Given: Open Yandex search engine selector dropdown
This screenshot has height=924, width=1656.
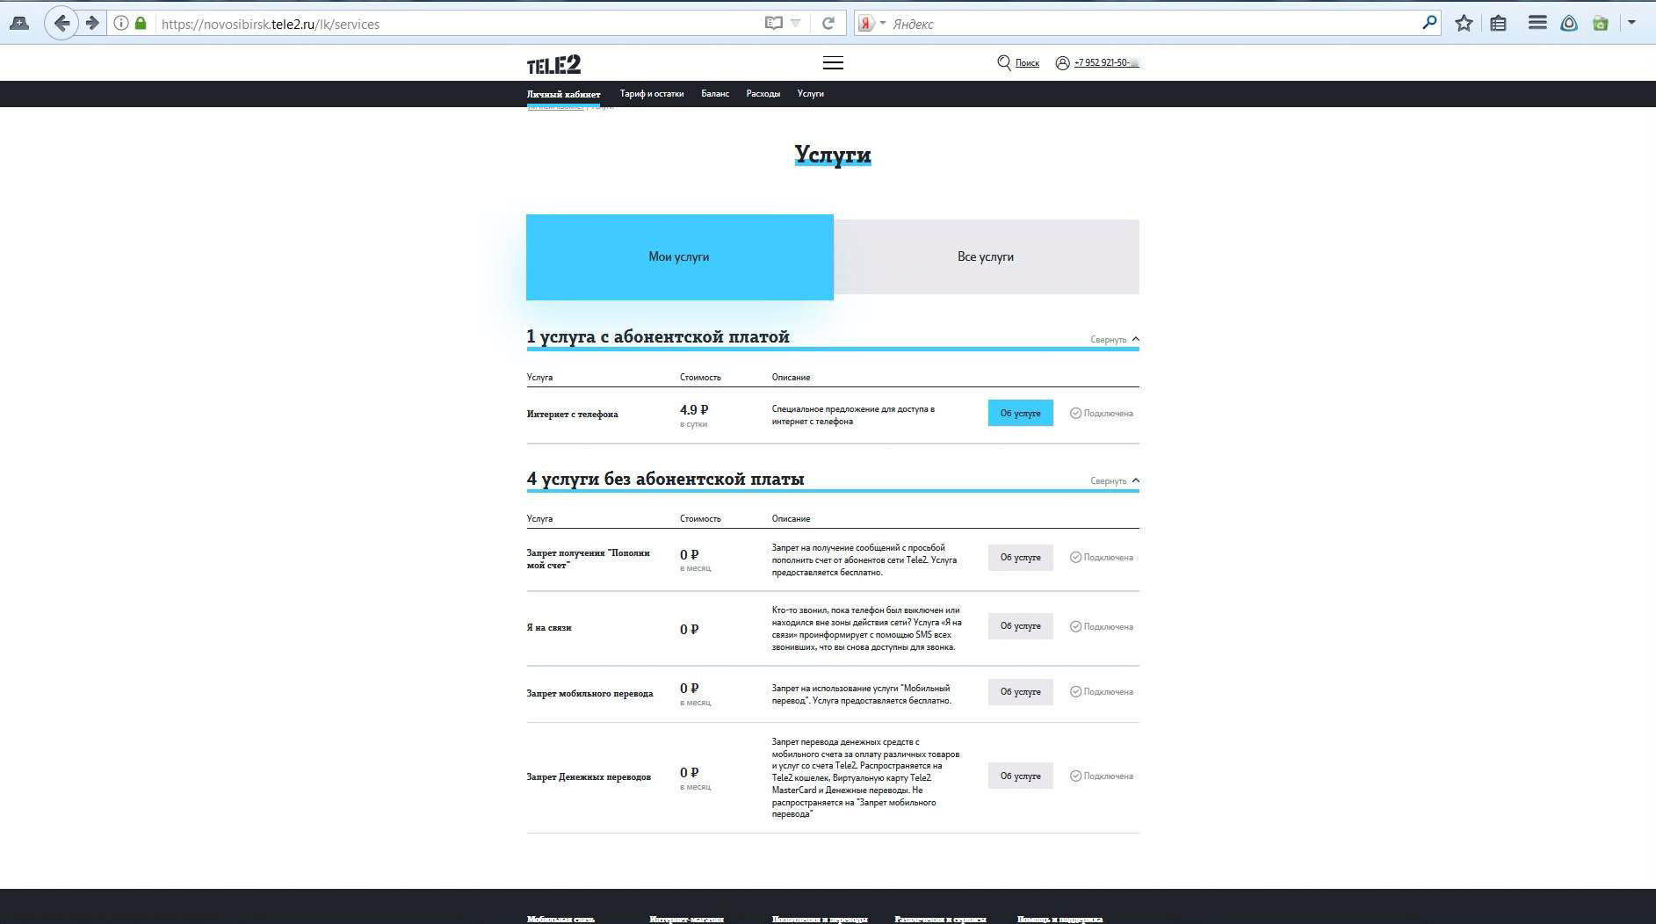Looking at the screenshot, I should [871, 24].
